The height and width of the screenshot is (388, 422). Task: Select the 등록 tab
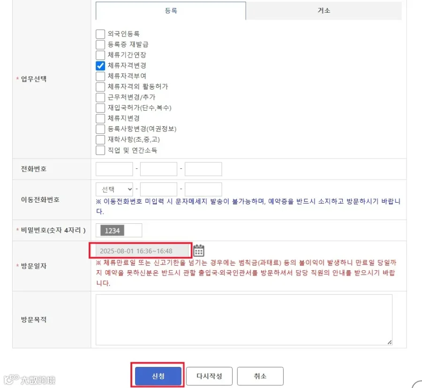tap(171, 11)
